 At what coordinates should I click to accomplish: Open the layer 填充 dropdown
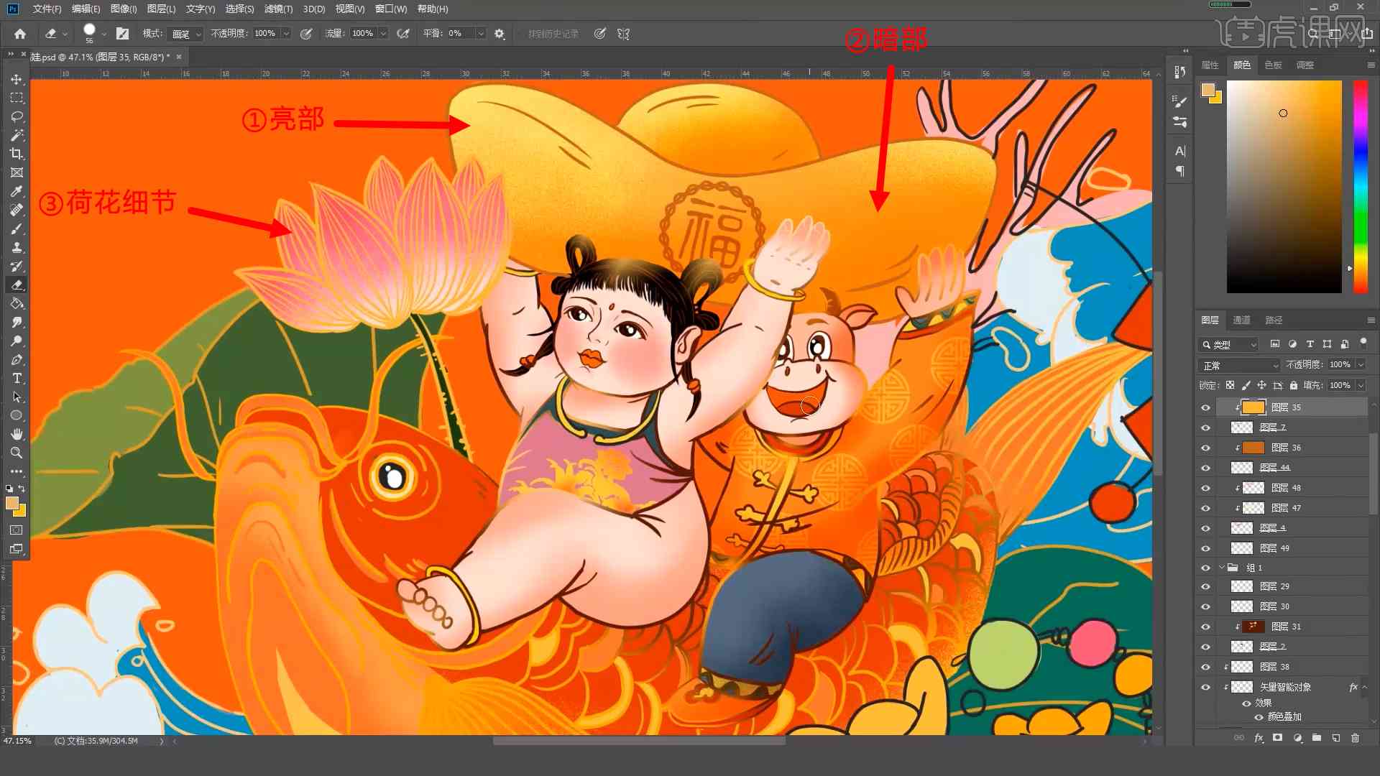coord(1361,385)
